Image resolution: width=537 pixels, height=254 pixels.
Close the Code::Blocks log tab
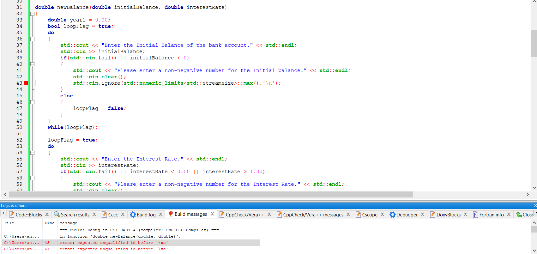pyautogui.click(x=47, y=214)
